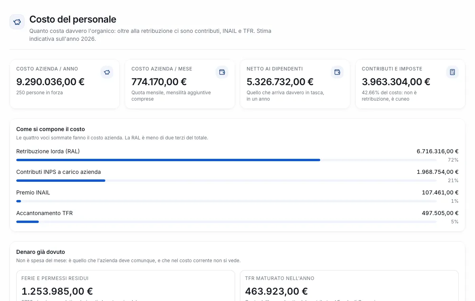
Task: Click the wallet icon in Costo azienda / mese card
Action: tap(222, 72)
